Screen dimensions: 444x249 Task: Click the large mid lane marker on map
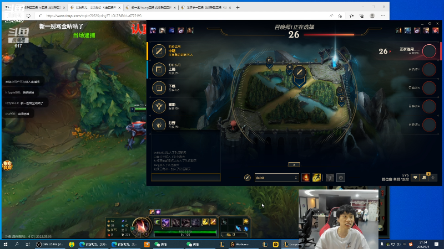pyautogui.click(x=299, y=75)
